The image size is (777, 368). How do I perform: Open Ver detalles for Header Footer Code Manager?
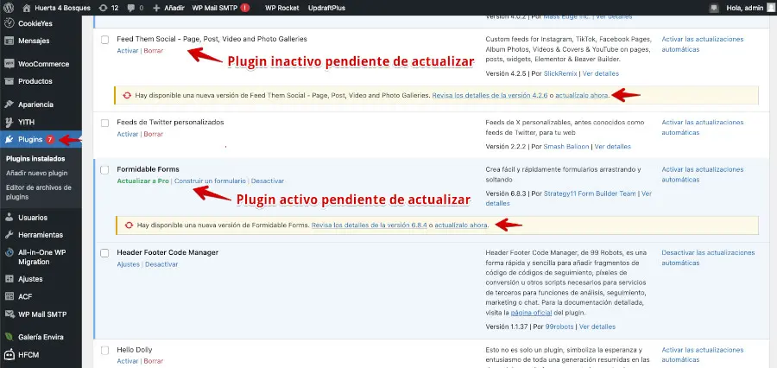point(597,327)
